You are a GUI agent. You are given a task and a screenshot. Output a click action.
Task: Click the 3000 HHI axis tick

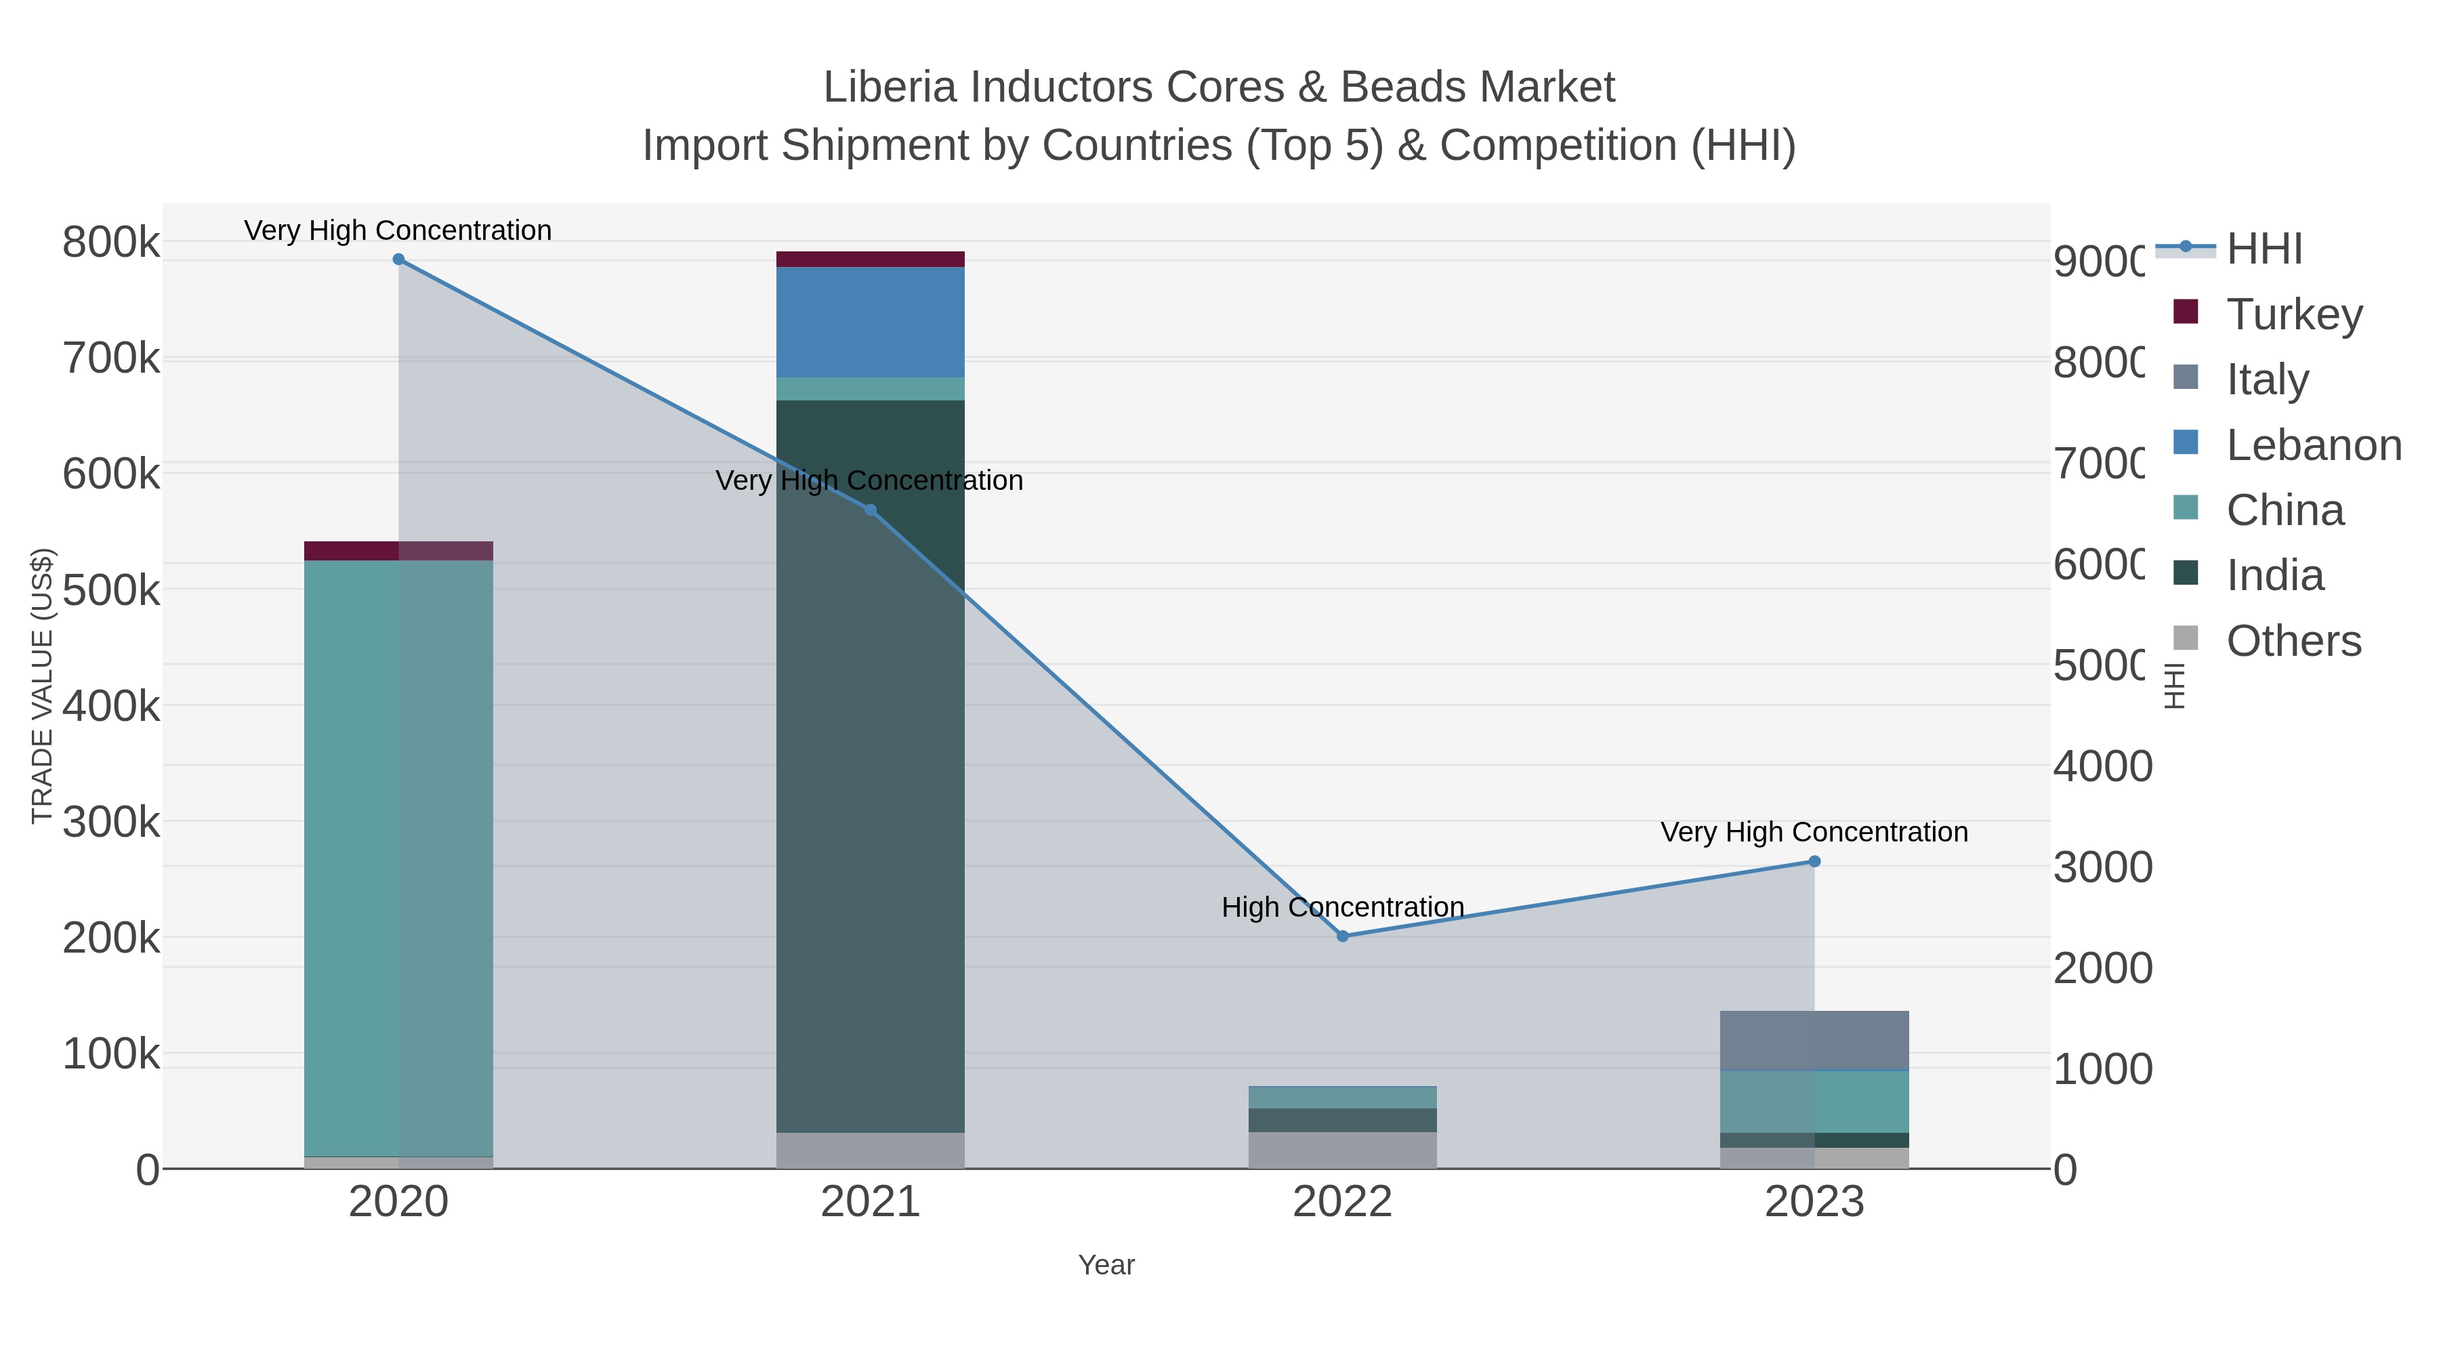pyautogui.click(x=2102, y=867)
